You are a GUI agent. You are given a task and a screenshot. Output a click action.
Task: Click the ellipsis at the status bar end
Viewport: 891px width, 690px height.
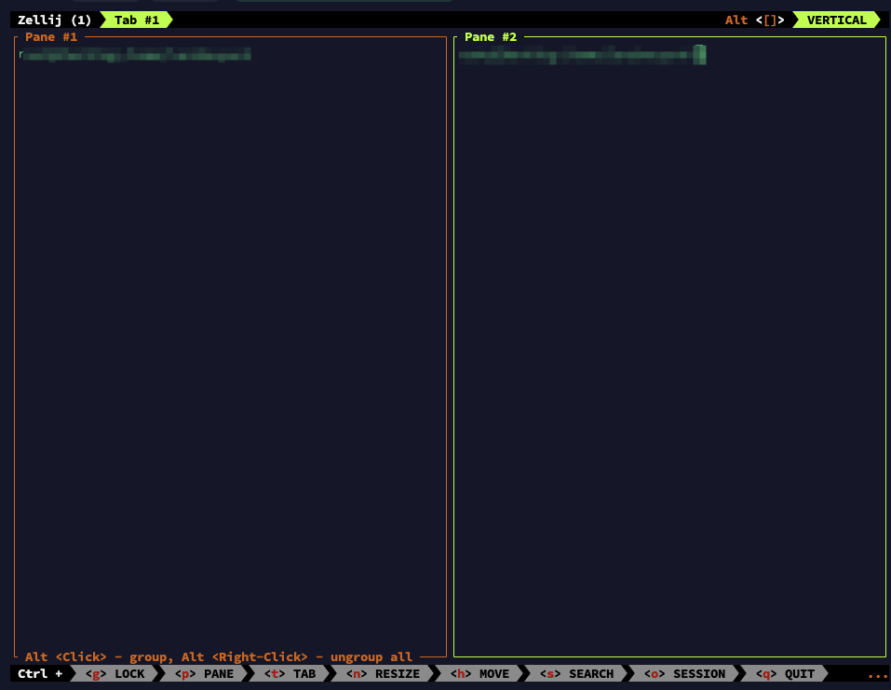click(876, 674)
